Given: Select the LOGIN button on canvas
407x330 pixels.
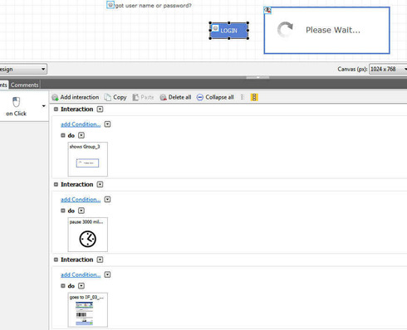Looking at the screenshot, I should 228,31.
